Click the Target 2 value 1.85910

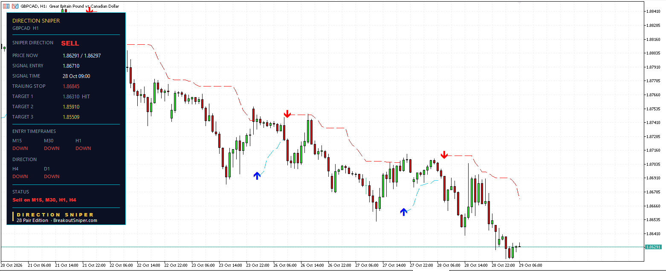coord(71,107)
